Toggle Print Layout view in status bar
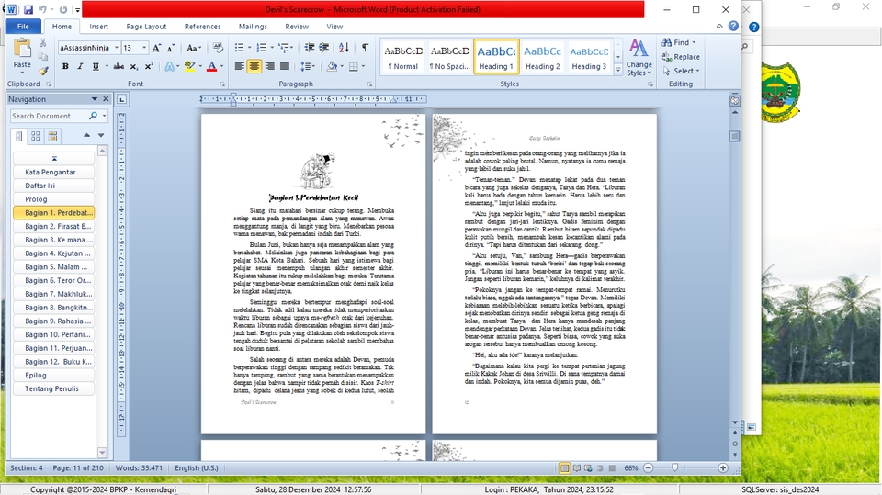Image resolution: width=882 pixels, height=495 pixels. pos(565,468)
